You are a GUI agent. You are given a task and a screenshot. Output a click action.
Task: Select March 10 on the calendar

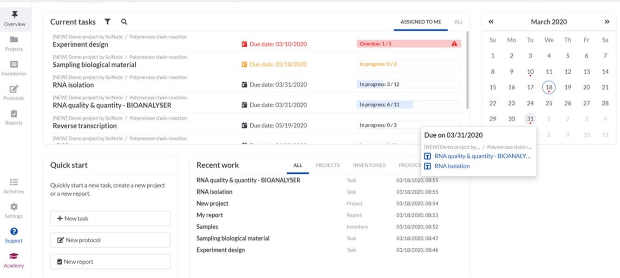tap(530, 72)
